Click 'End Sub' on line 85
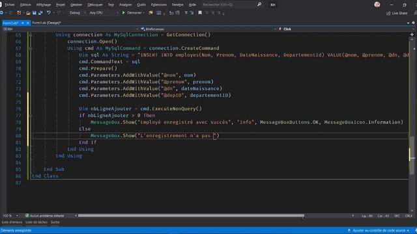The width and height of the screenshot is (417, 234). pos(54,169)
